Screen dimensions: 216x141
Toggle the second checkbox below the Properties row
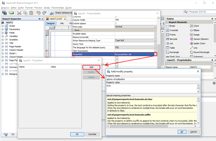tap(117, 61)
